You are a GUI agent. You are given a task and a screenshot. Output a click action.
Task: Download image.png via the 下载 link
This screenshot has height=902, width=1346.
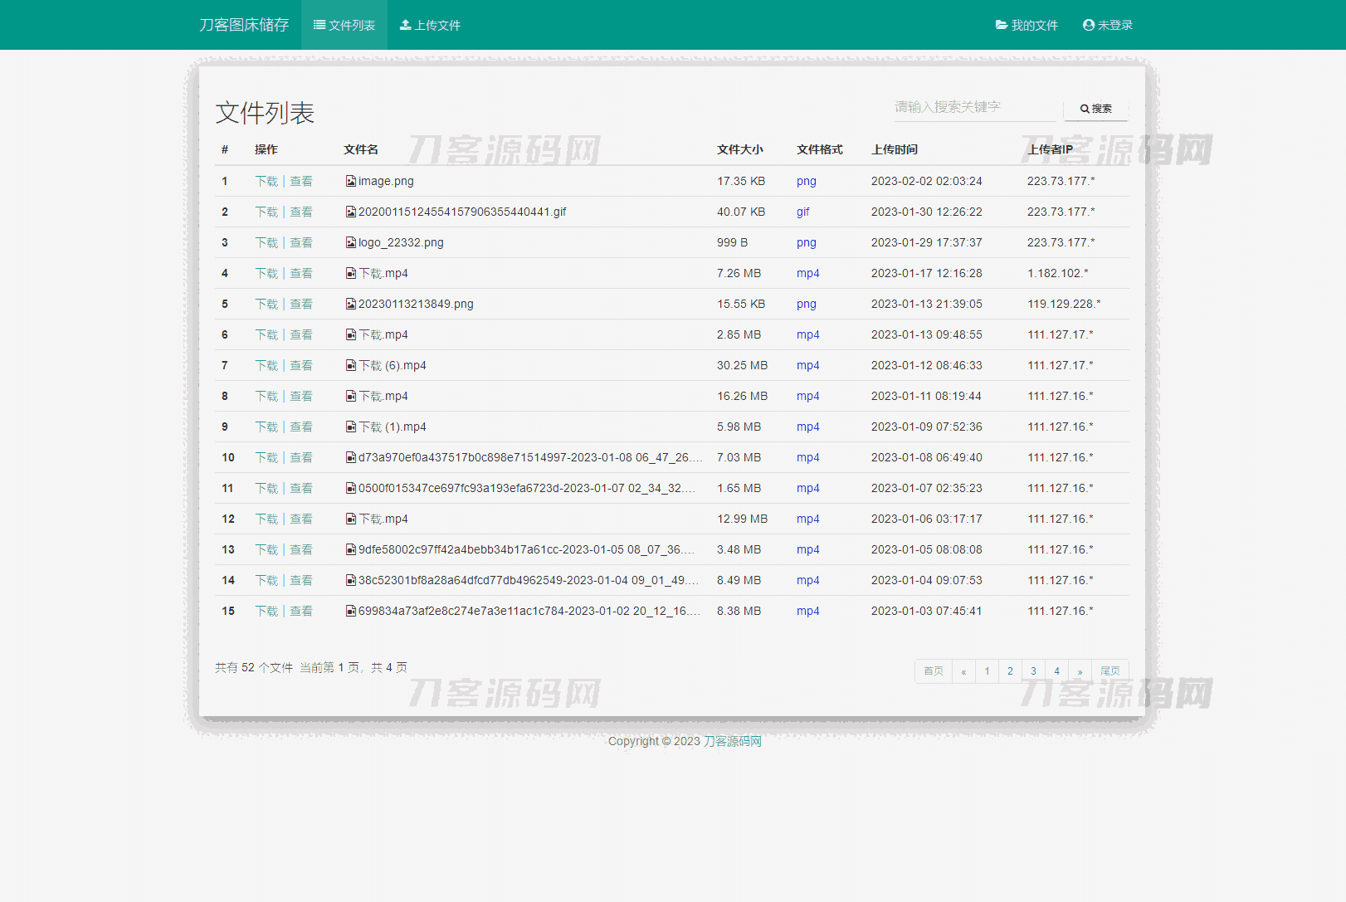pyautogui.click(x=266, y=181)
